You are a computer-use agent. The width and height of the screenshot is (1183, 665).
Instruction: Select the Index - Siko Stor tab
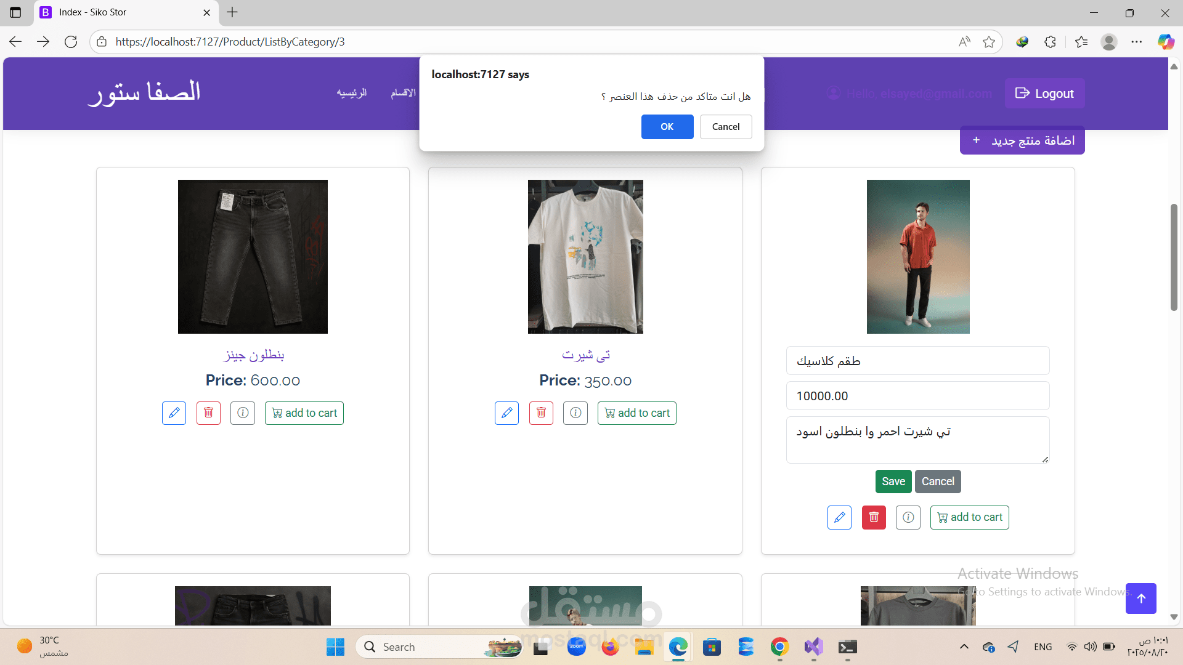point(126,12)
